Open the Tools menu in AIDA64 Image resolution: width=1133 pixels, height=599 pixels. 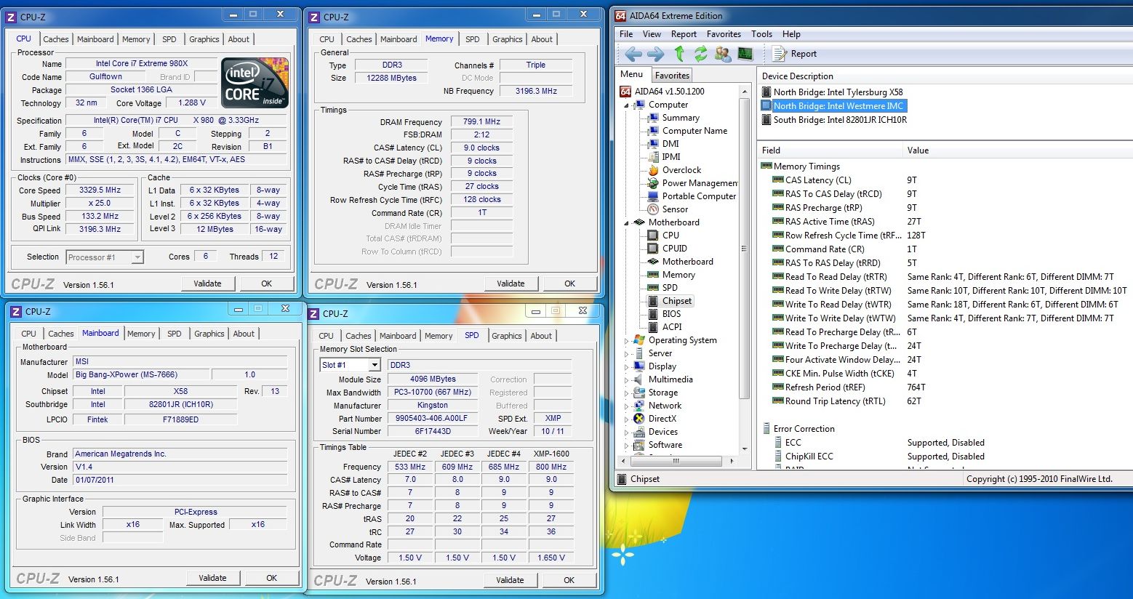pos(761,34)
